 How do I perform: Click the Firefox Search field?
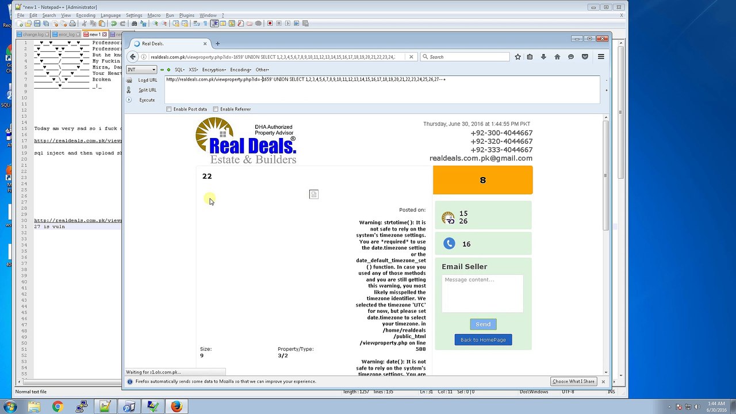[465, 57]
